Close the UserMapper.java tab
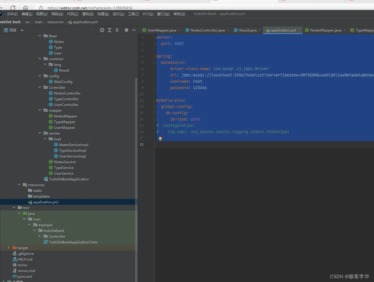 pyautogui.click(x=180, y=30)
